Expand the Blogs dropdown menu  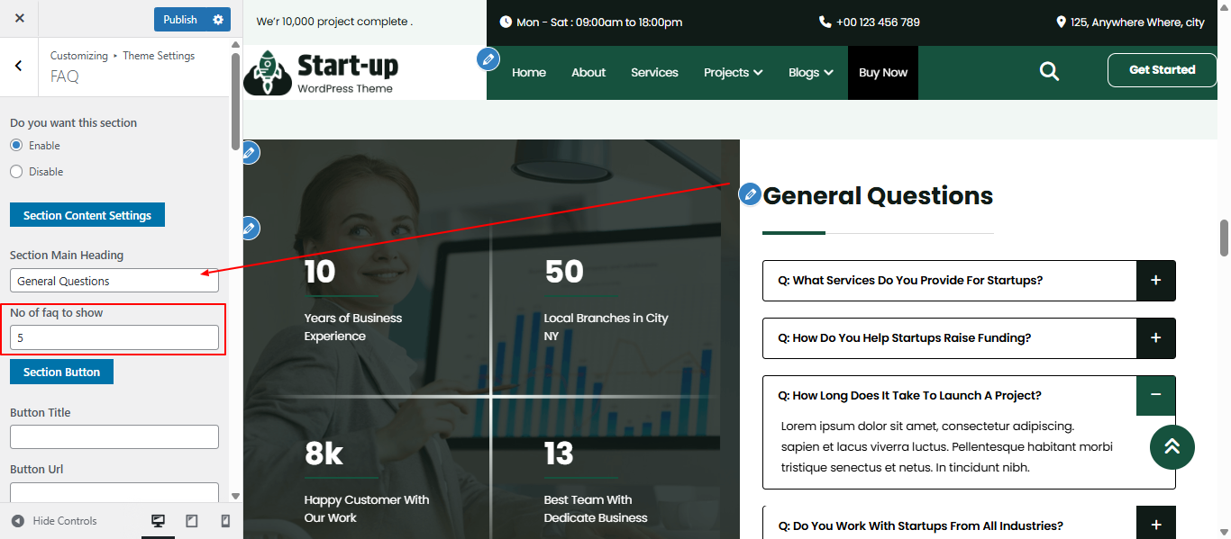(x=810, y=73)
